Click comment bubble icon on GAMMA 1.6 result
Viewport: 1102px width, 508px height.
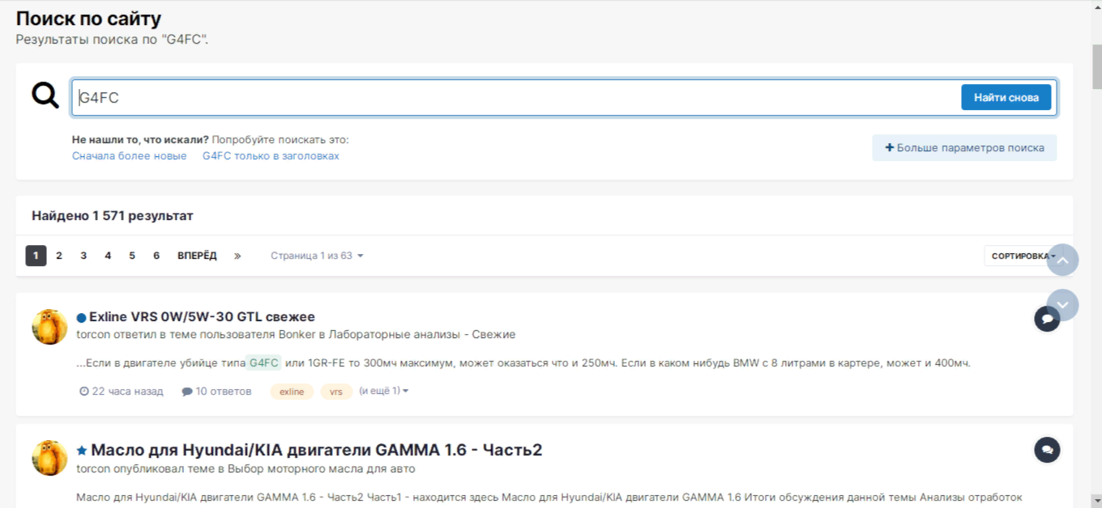pos(1047,450)
